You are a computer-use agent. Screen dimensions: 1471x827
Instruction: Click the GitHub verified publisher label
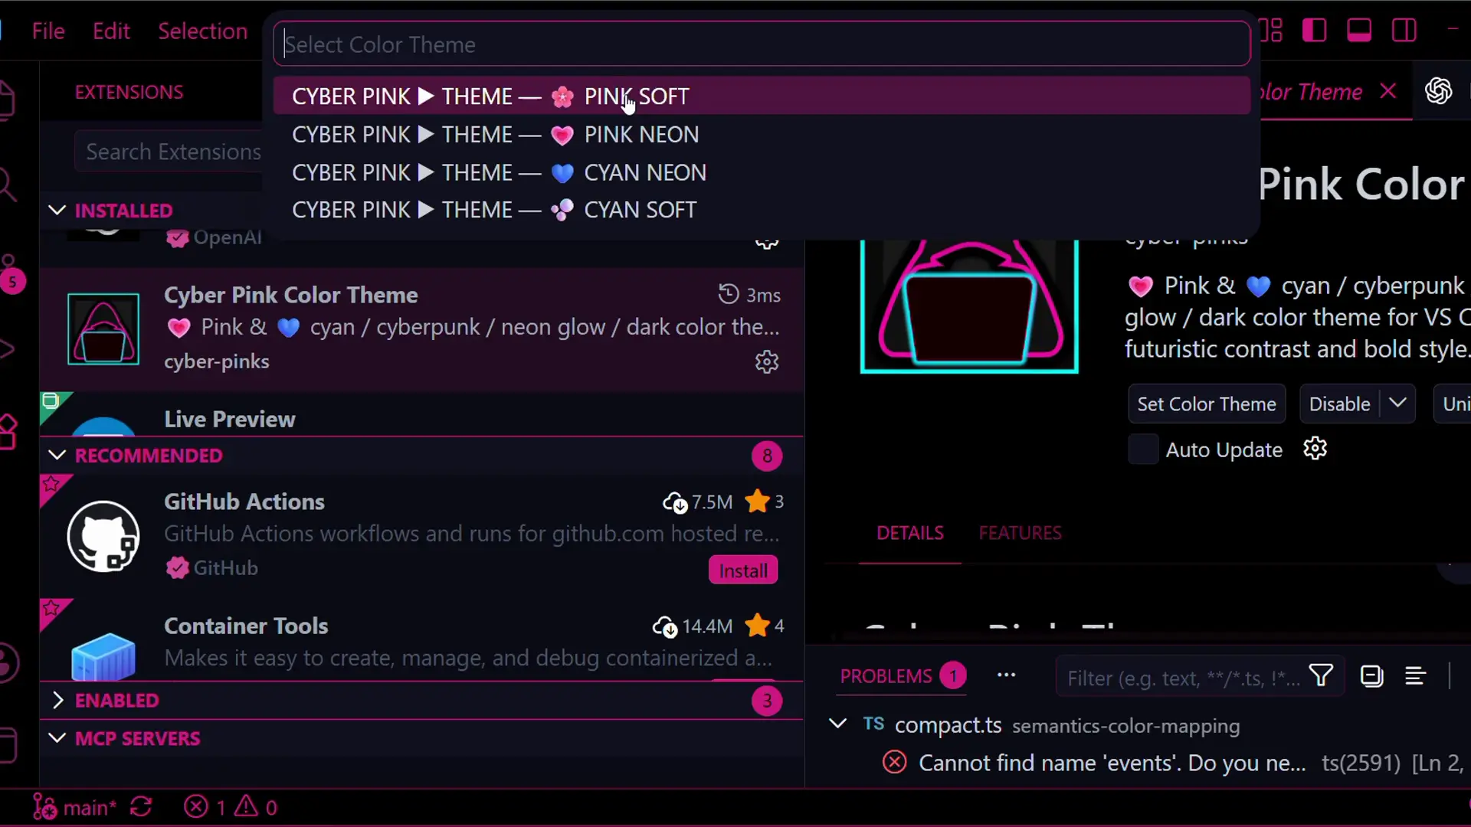point(211,567)
